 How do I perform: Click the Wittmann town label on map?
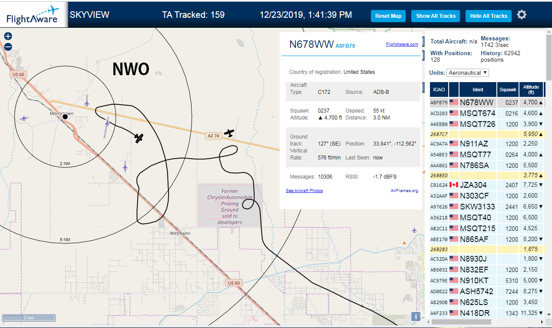tap(179, 233)
